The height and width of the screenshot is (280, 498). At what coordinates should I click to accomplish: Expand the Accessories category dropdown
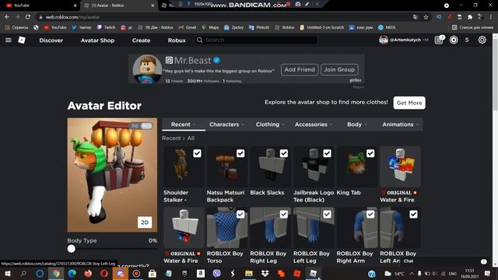314,124
